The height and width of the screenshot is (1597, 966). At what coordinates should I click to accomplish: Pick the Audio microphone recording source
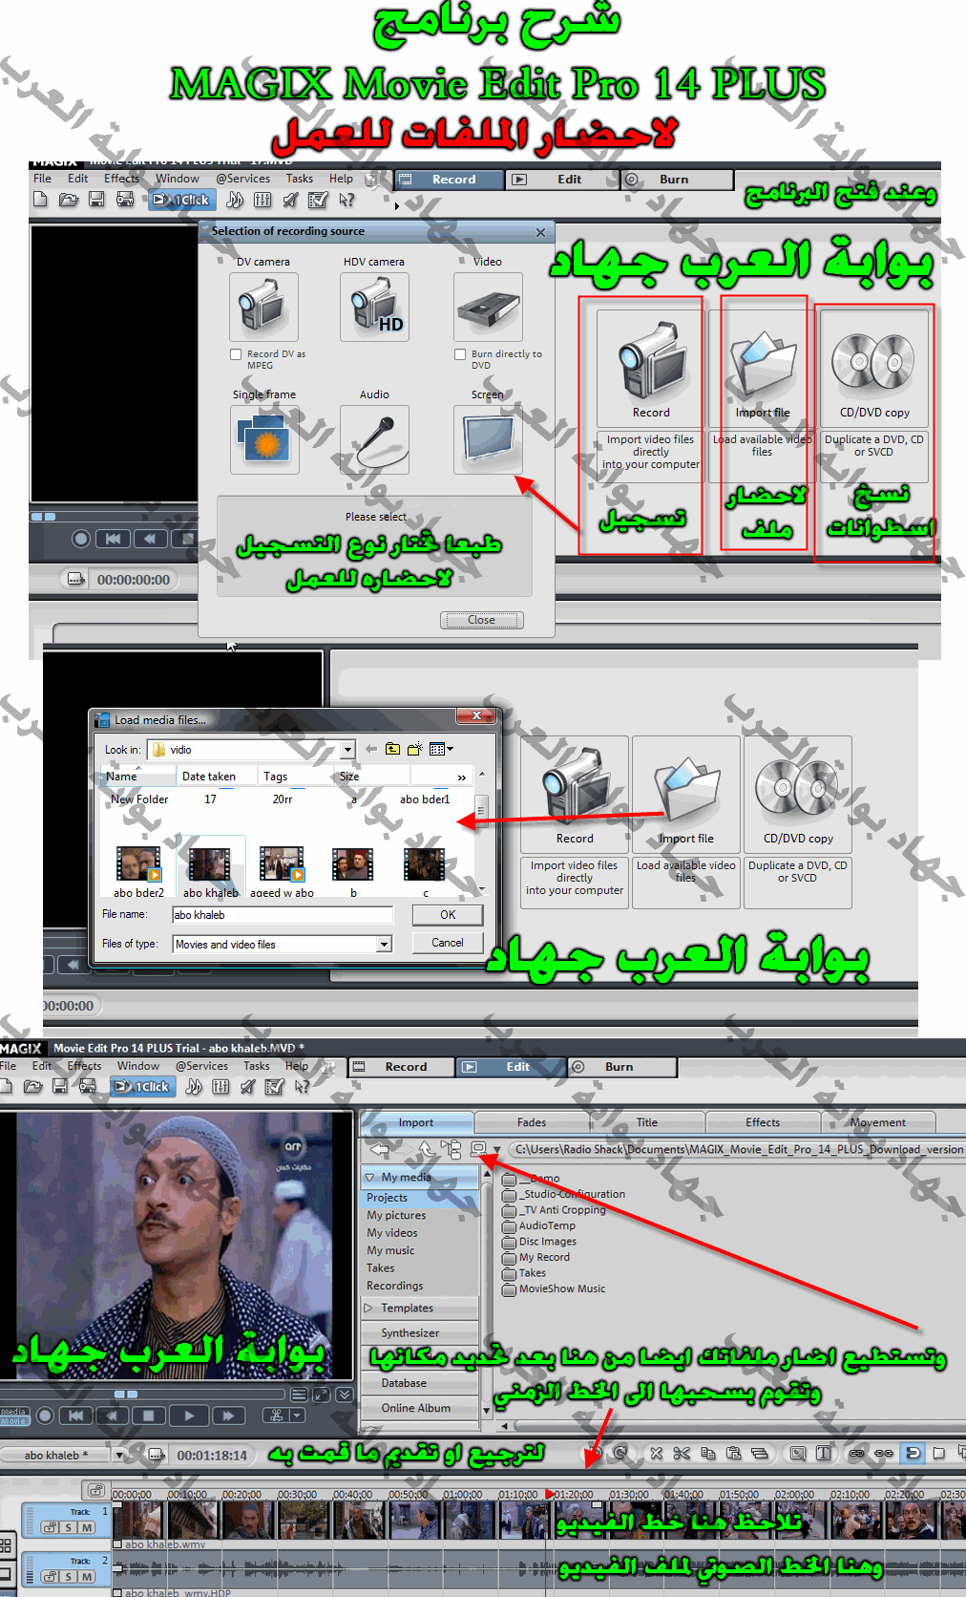(374, 439)
